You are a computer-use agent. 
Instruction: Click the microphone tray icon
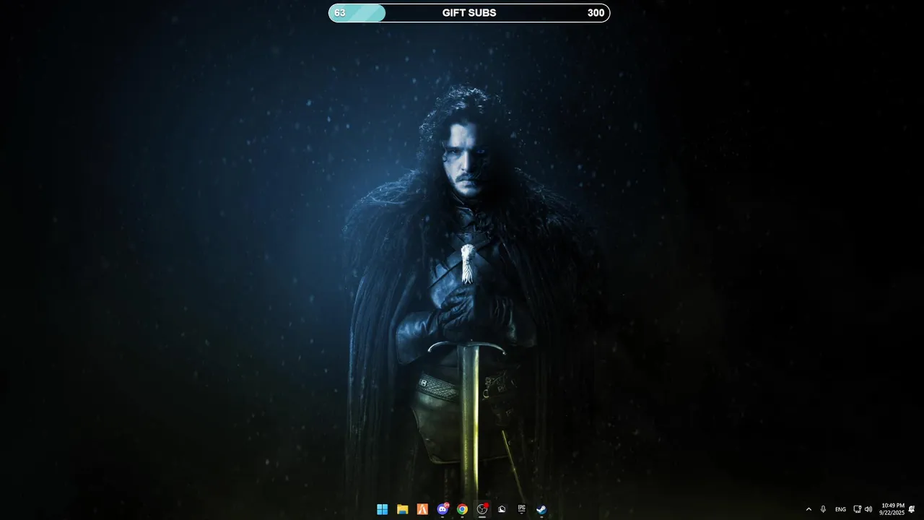823,509
